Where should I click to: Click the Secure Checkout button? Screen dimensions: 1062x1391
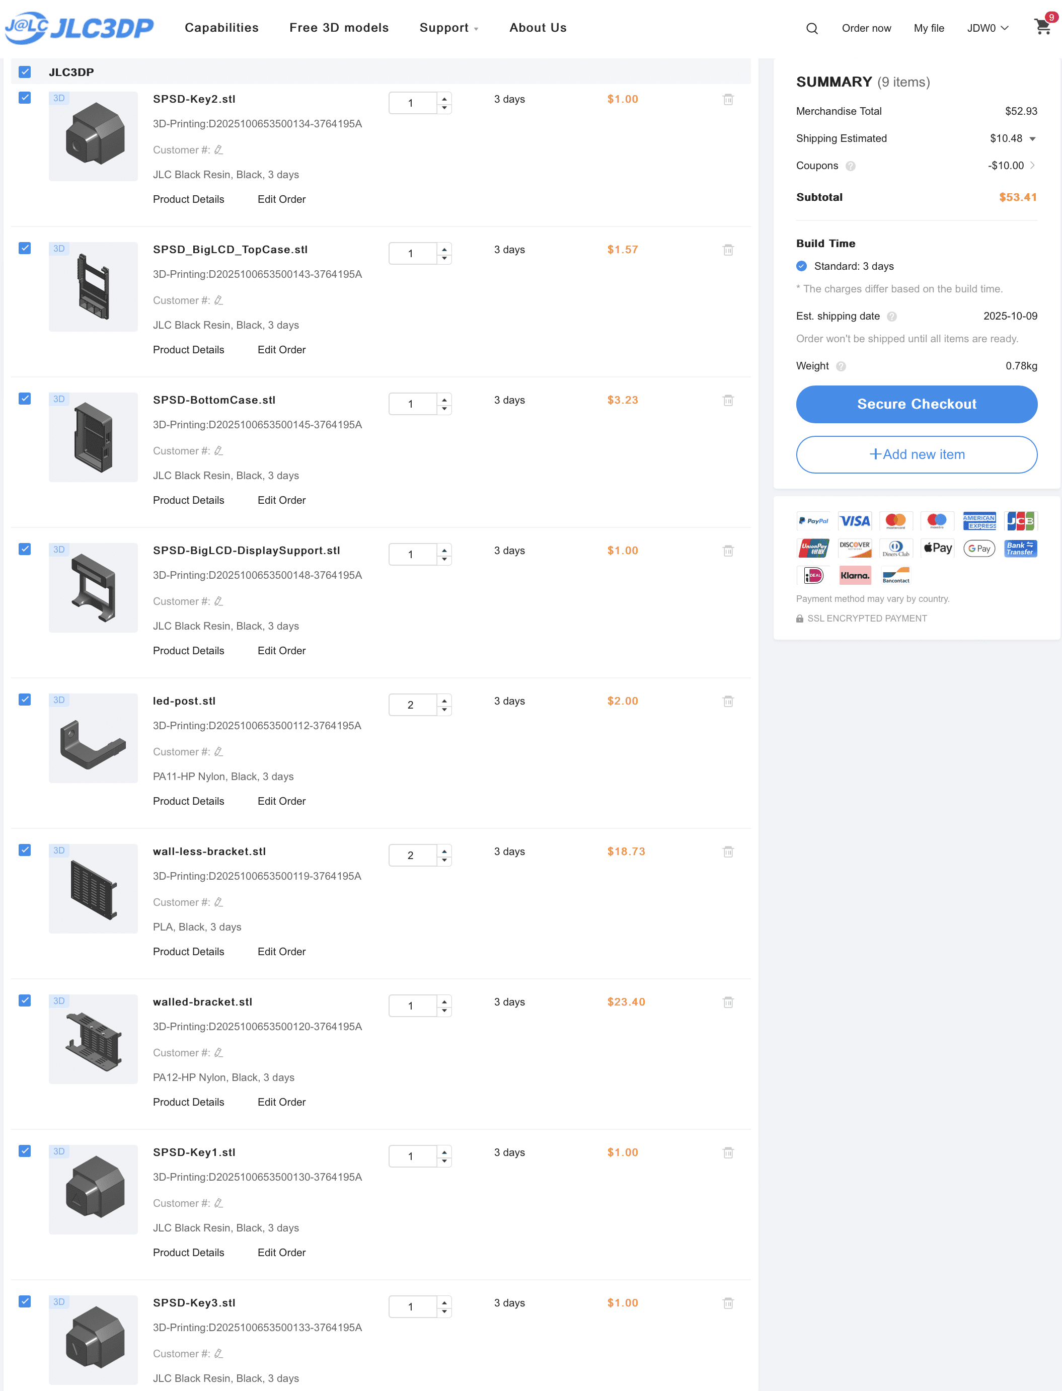tap(916, 405)
